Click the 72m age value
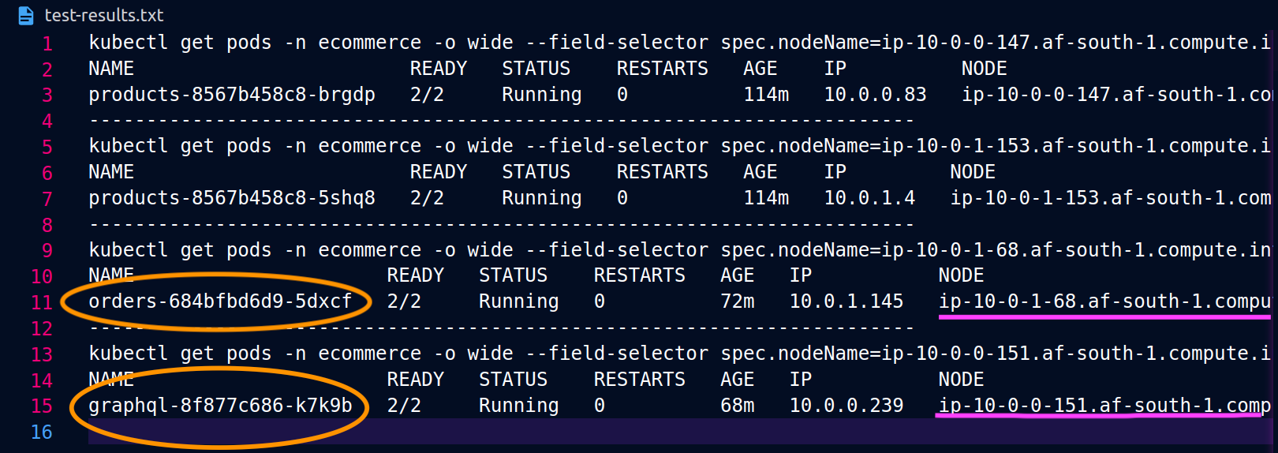Screen dimensions: 1278x453 [x=738, y=301]
